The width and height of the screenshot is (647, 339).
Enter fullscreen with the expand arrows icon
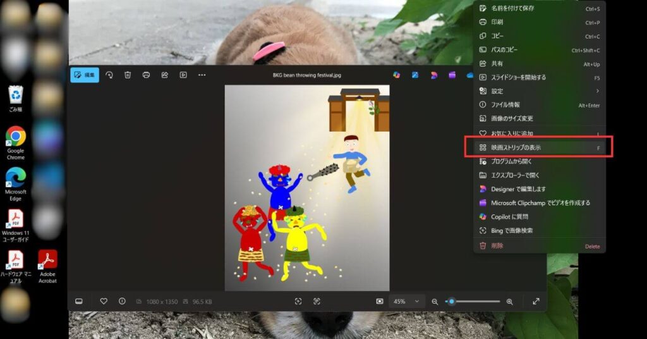tap(536, 302)
